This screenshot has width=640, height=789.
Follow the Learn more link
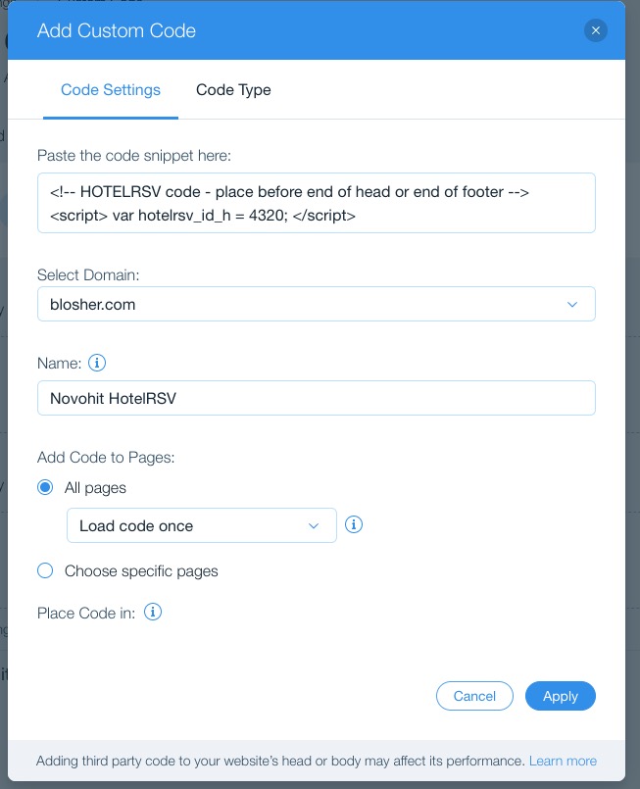coord(563,761)
